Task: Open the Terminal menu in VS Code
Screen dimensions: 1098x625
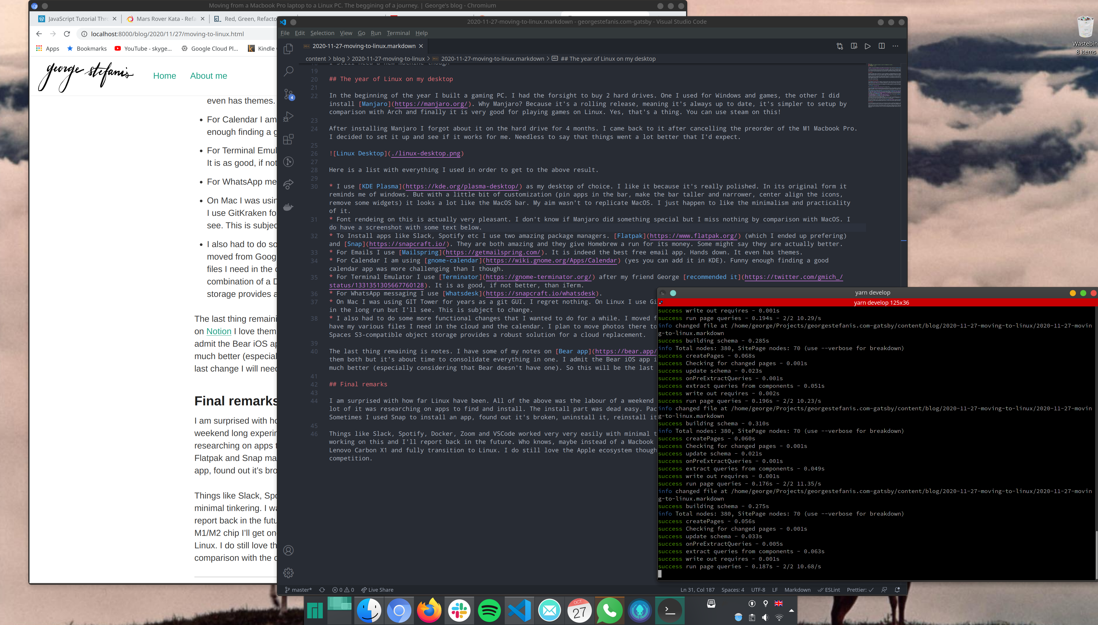Action: point(398,33)
